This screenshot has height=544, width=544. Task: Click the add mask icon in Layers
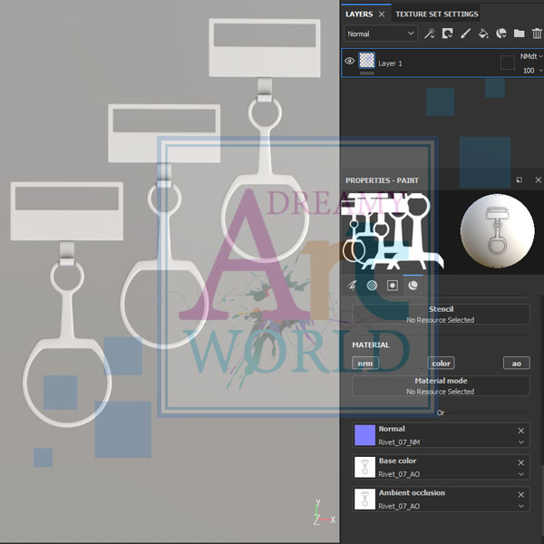(448, 34)
